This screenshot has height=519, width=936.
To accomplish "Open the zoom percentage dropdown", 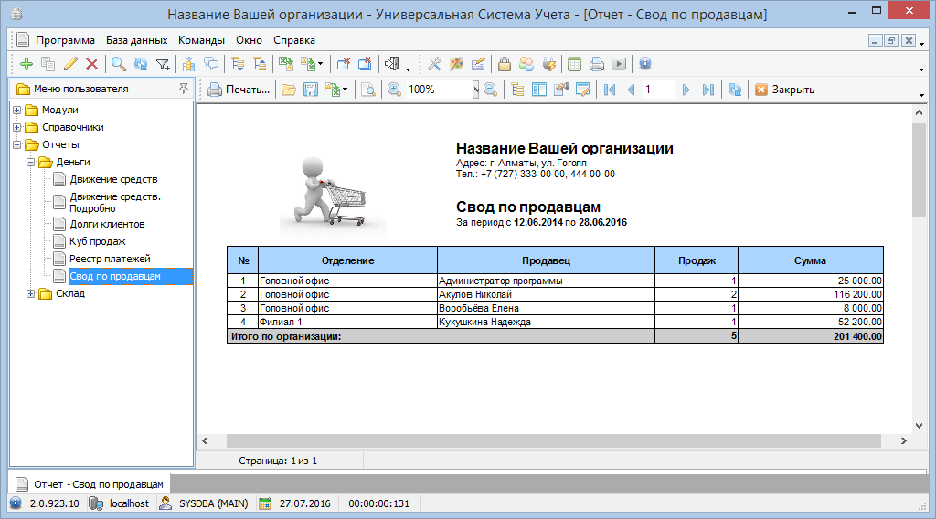I will click(475, 90).
